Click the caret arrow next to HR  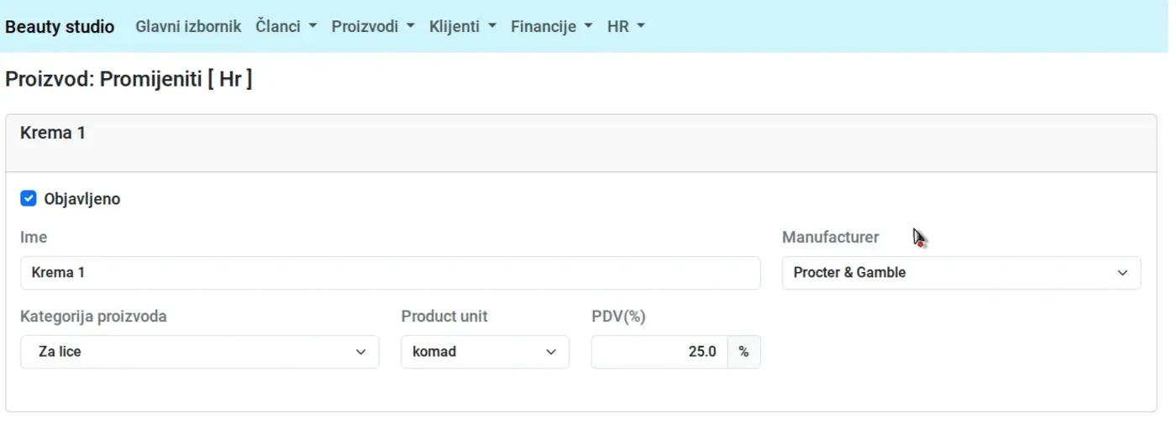click(641, 27)
